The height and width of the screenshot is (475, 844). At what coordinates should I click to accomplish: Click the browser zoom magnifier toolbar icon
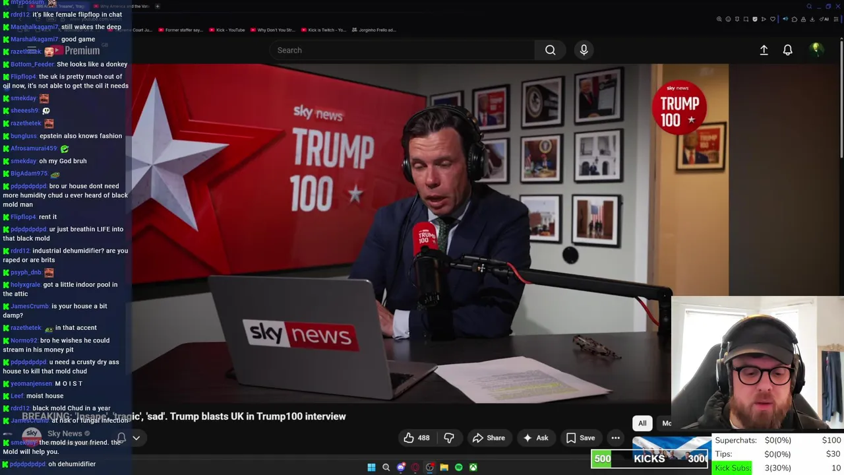719,19
